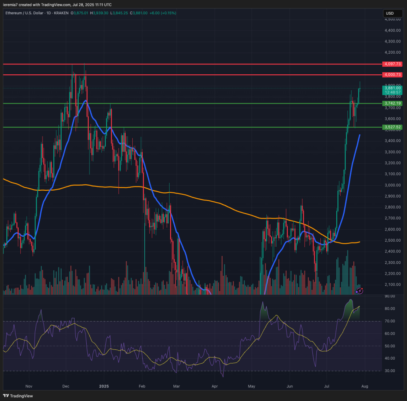Click the 2,100.00 price scale label
Viewport: 407px width, 401px height.
392,285
